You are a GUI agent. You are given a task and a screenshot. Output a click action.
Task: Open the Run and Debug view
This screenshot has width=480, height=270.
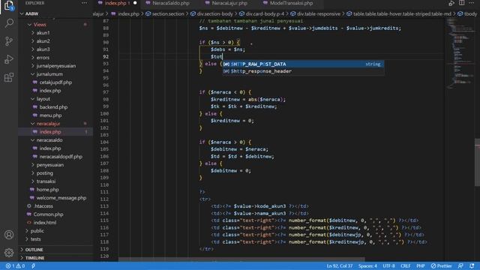[x=9, y=59]
